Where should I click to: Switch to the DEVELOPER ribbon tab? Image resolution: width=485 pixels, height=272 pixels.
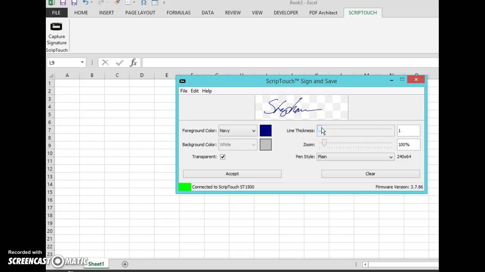[286, 12]
